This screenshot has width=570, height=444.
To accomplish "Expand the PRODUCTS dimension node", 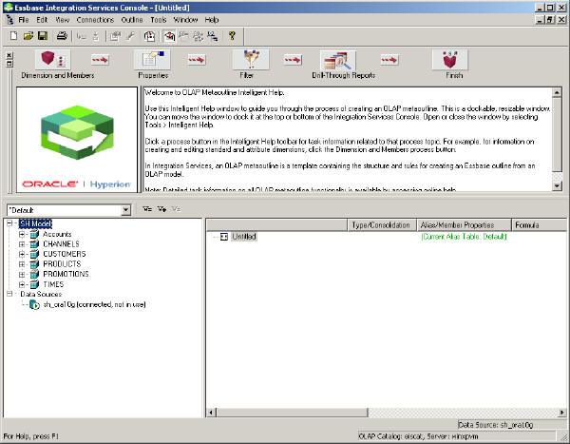I will [22, 264].
